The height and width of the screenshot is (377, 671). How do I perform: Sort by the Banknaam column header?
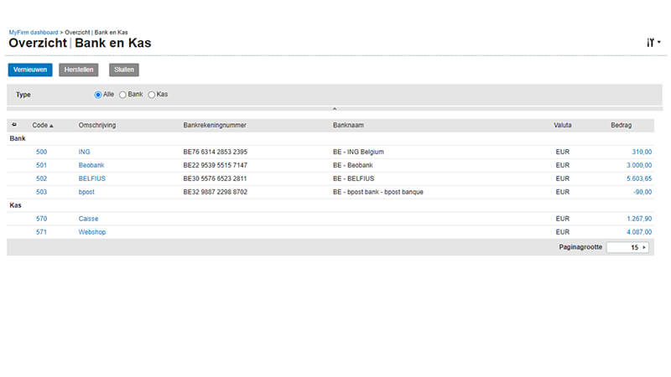348,125
